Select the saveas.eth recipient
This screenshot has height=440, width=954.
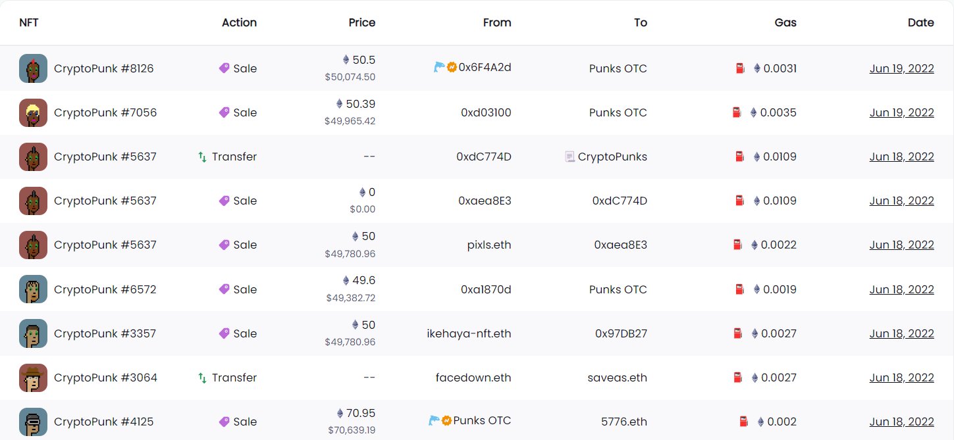(x=618, y=378)
